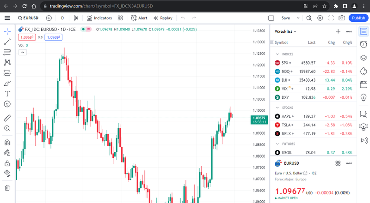Add a symbol to the Watchlist
The height and width of the screenshot is (203, 370).
pyautogui.click(x=338, y=31)
